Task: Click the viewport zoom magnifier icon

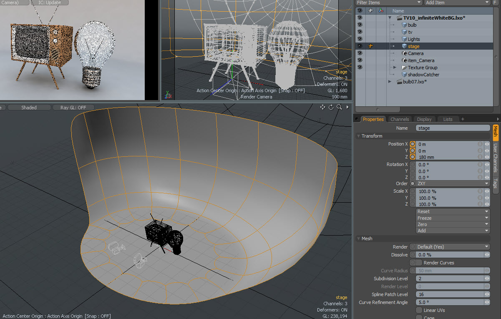Action: tap(340, 107)
